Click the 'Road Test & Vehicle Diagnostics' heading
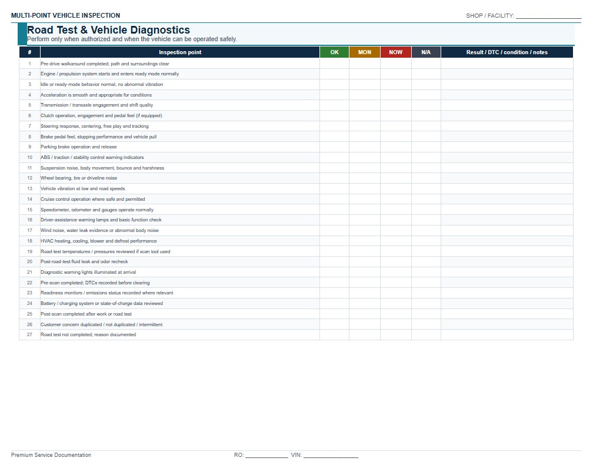The width and height of the screenshot is (593, 471). pos(108,30)
